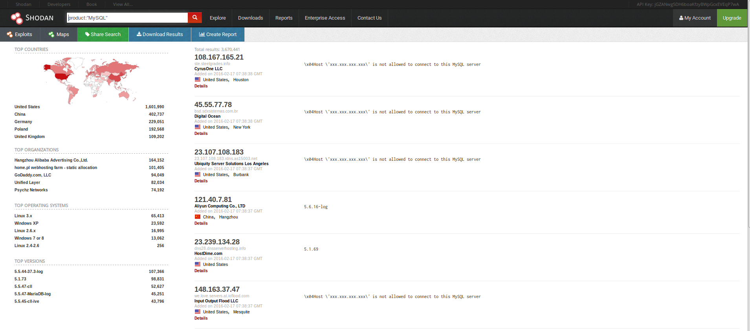750x331 pixels.
Task: Click the Create Report button label
Action: click(x=221, y=35)
